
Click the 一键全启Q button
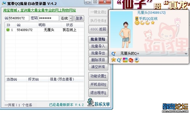[x=98, y=12]
